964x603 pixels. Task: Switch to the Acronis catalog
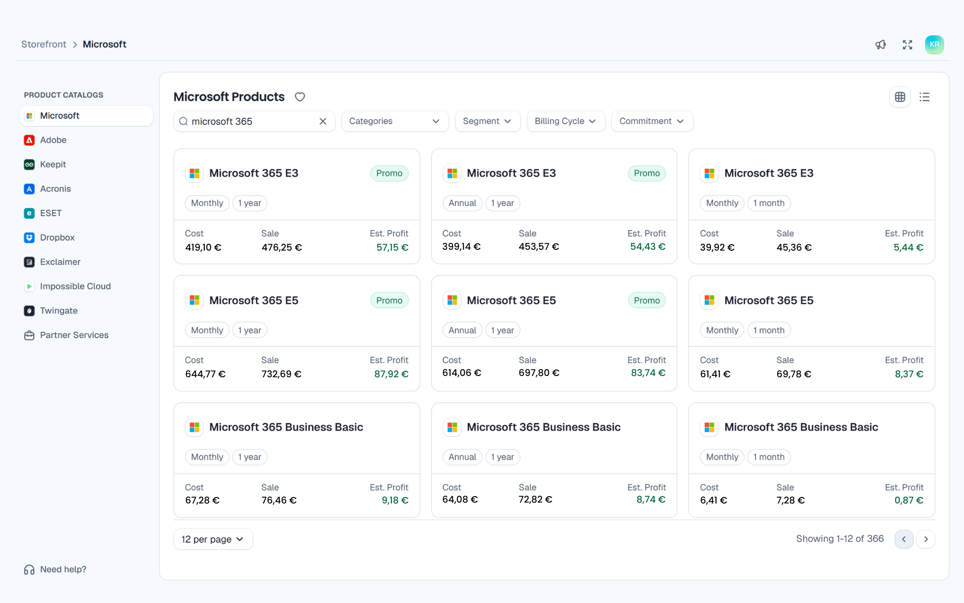pos(86,189)
